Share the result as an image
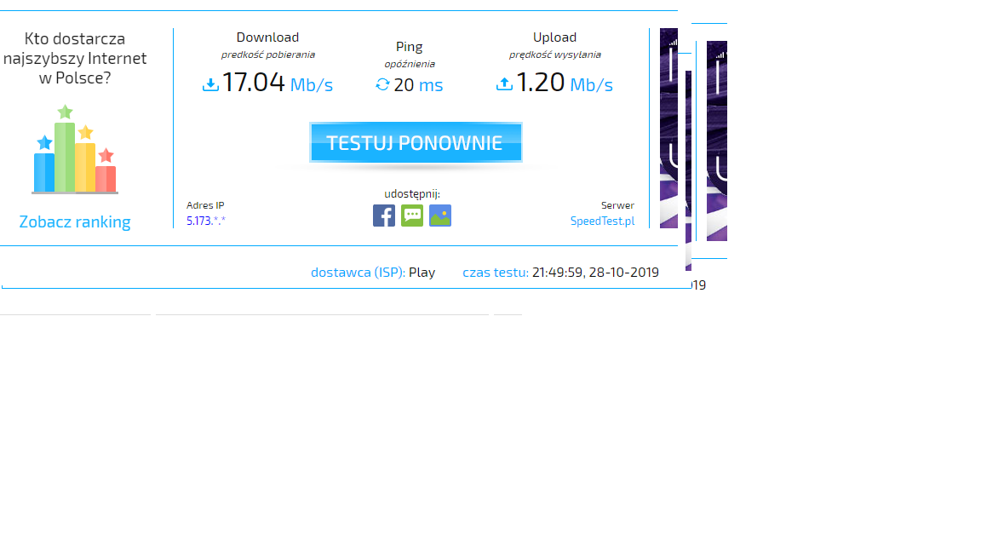 (439, 216)
